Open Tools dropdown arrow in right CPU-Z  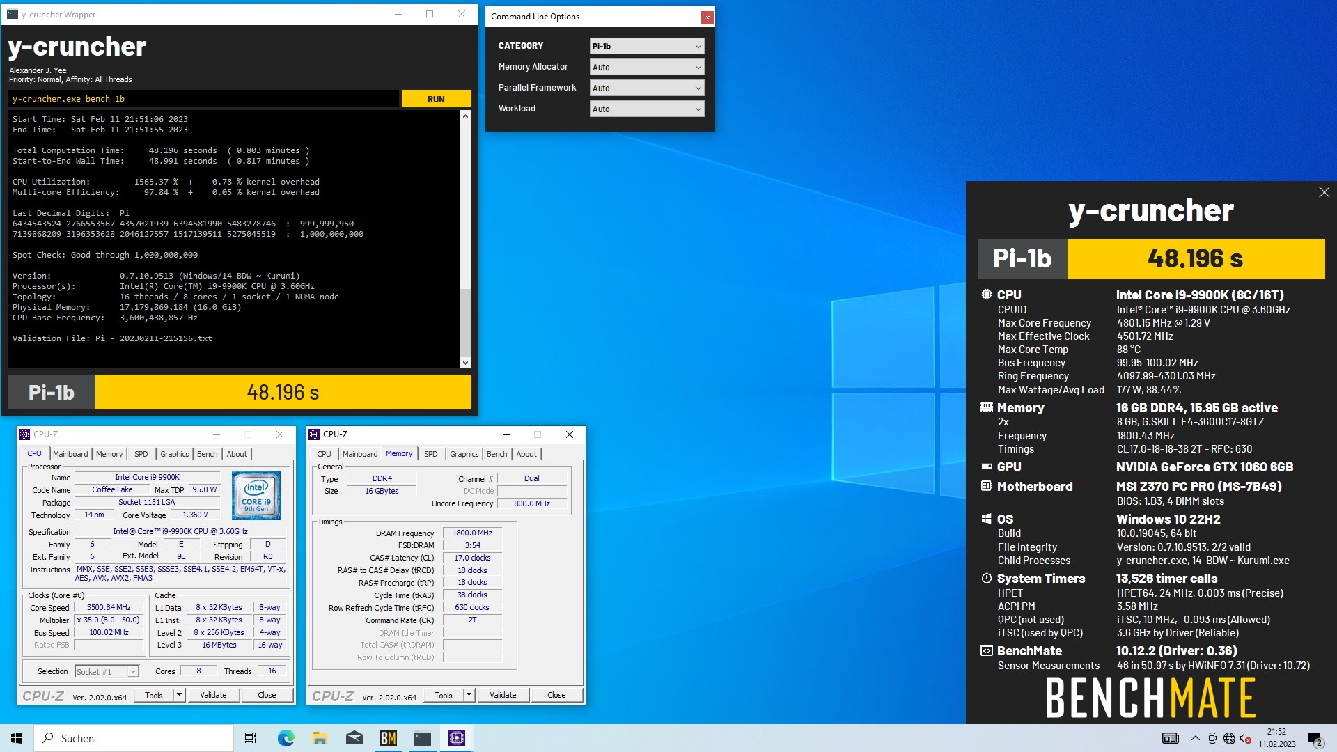(x=469, y=695)
